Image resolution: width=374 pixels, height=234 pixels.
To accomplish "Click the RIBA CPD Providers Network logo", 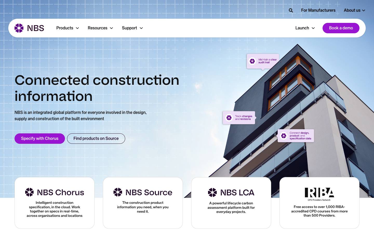I will point(319,194).
